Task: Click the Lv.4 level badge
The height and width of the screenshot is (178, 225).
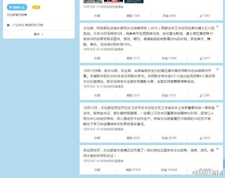Action: (x=36, y=7)
